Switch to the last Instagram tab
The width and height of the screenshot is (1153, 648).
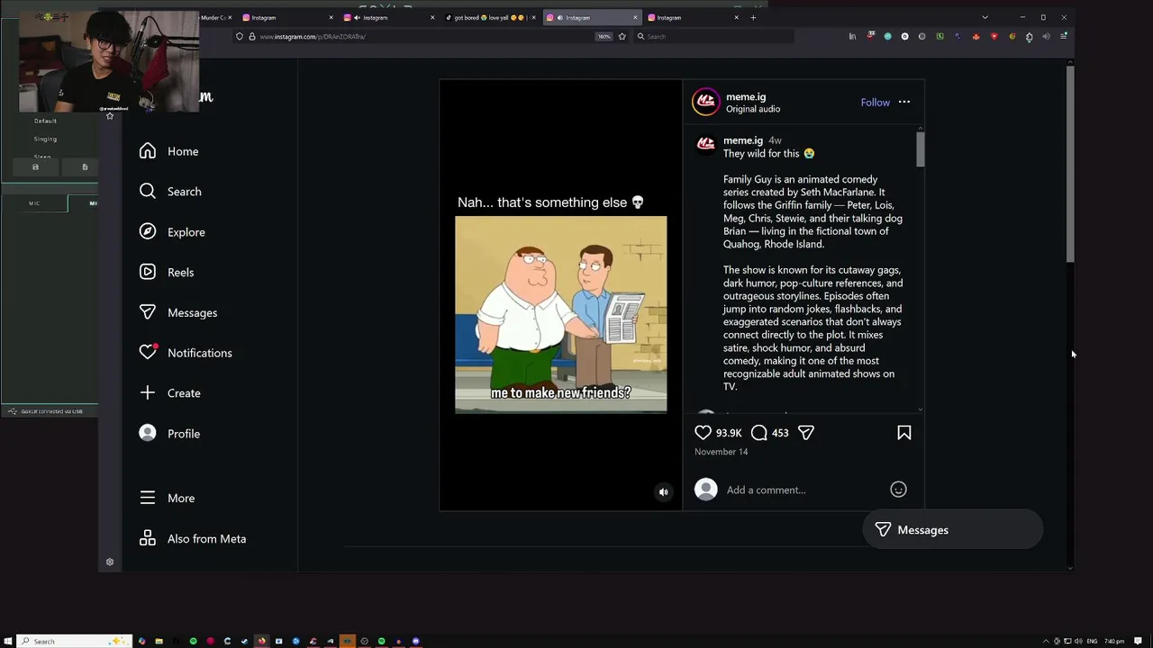click(x=689, y=17)
